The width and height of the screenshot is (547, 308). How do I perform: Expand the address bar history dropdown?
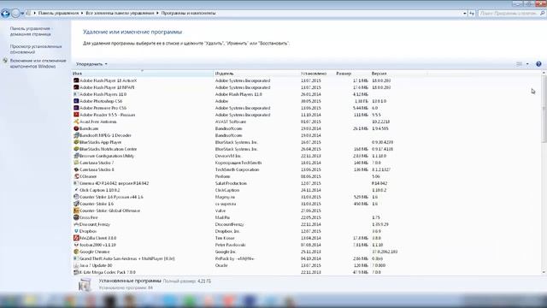click(465, 14)
